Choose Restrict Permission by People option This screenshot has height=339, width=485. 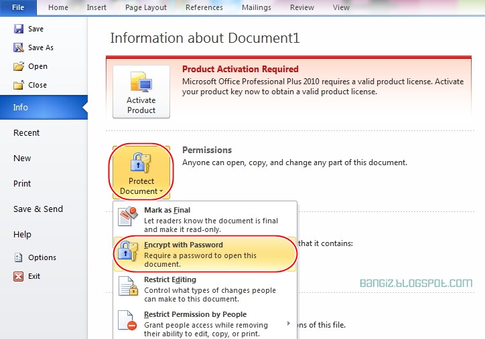click(204, 323)
